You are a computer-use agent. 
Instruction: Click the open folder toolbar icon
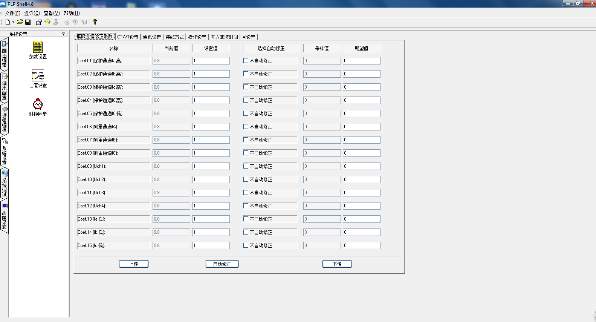pos(20,22)
